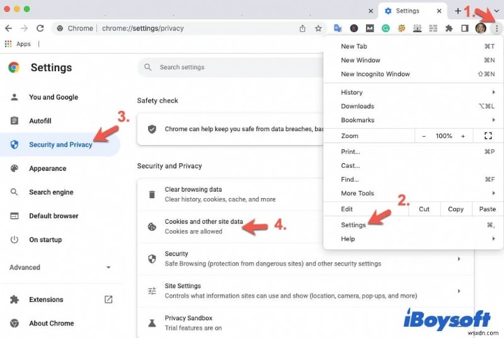Open Apps shortcut in the bookmarks bar
This screenshot has height=338, width=504.
click(x=18, y=44)
